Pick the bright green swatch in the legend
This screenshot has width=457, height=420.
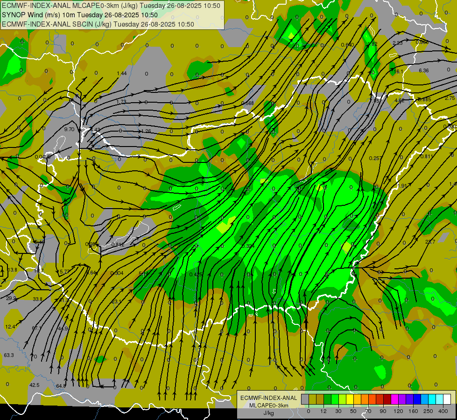[335, 399]
